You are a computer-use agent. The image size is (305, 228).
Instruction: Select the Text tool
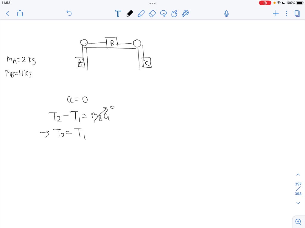pos(118,13)
